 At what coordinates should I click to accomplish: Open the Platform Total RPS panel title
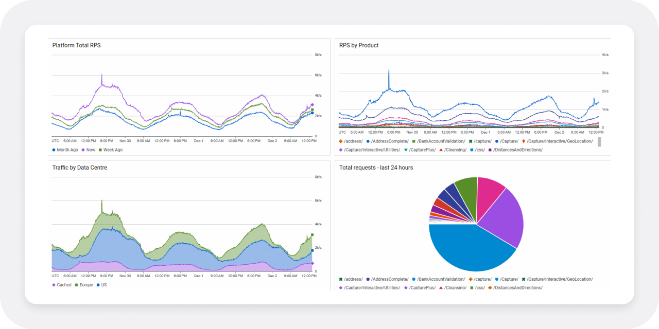tap(76, 45)
